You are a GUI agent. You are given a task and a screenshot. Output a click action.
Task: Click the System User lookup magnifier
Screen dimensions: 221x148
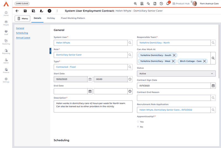point(130,43)
